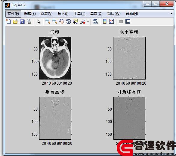176x156 pixels.
Task: Click the Link Plot icon
Action: [x=95, y=21]
